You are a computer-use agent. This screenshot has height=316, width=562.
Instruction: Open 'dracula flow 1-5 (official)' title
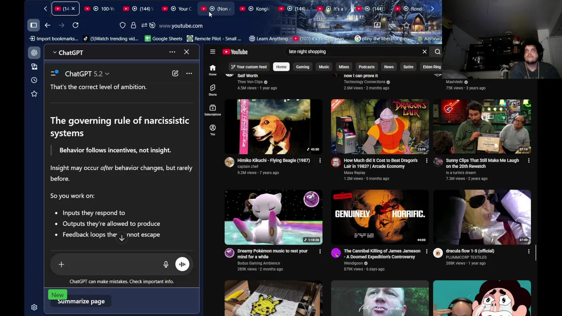click(x=470, y=251)
